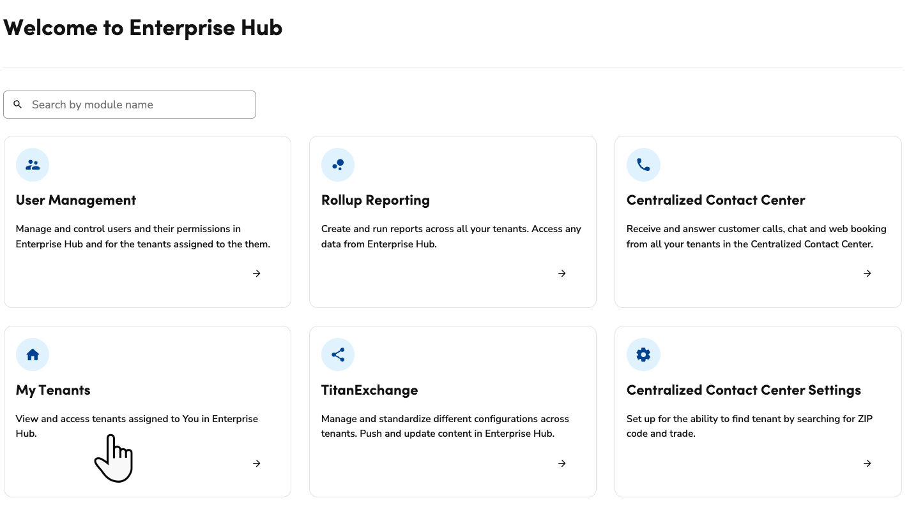The width and height of the screenshot is (909, 505).
Task: Open Centralized Contact Center via its arrow
Action: (867, 273)
